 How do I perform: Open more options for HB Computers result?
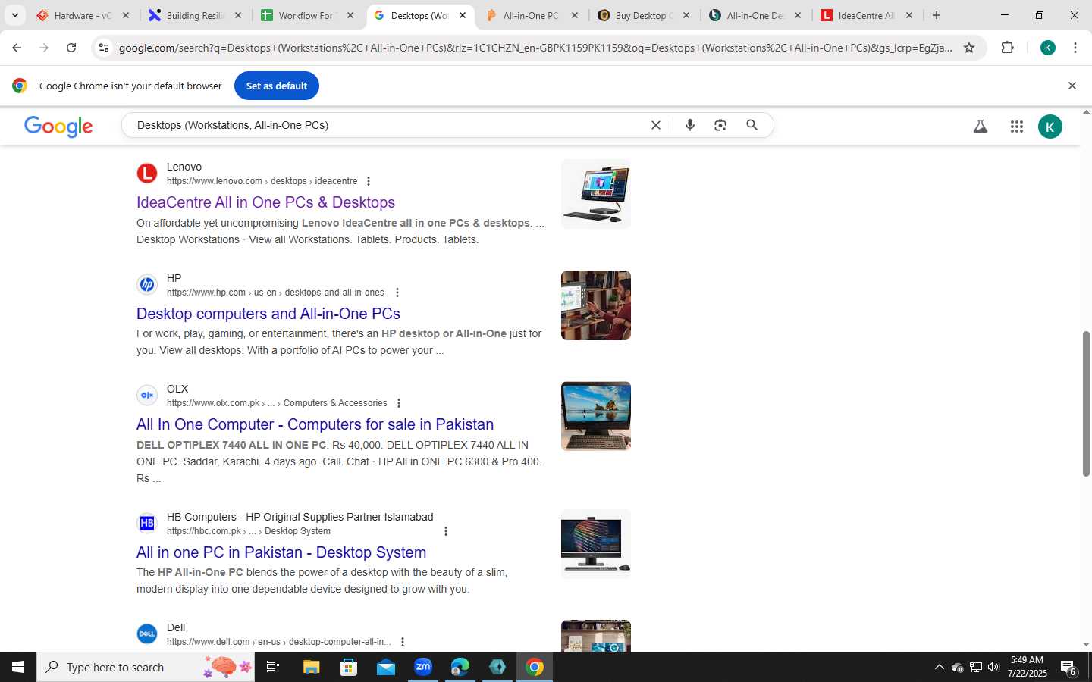point(446,531)
